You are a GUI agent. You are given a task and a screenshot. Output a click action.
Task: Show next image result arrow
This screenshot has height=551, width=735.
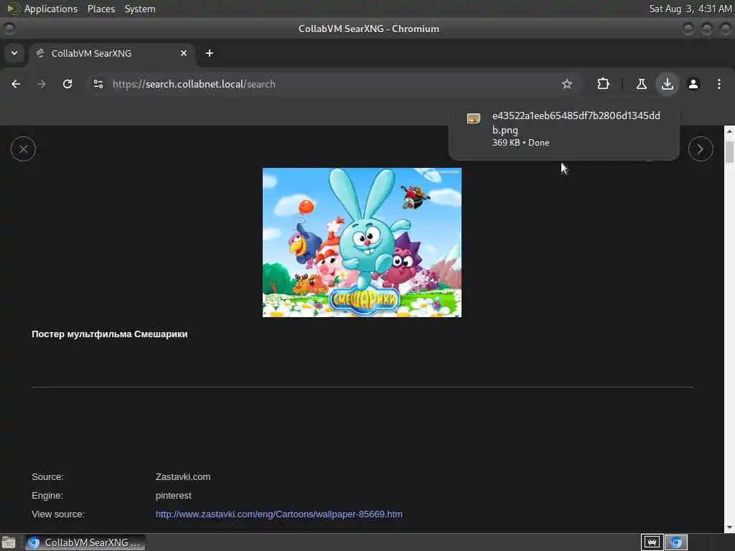701,149
